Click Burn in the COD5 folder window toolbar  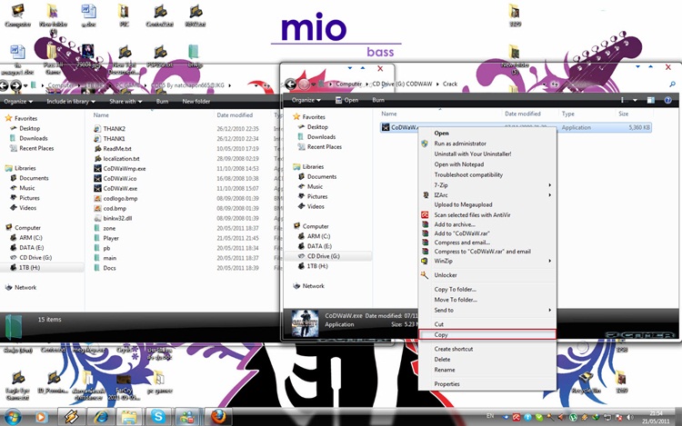point(162,102)
